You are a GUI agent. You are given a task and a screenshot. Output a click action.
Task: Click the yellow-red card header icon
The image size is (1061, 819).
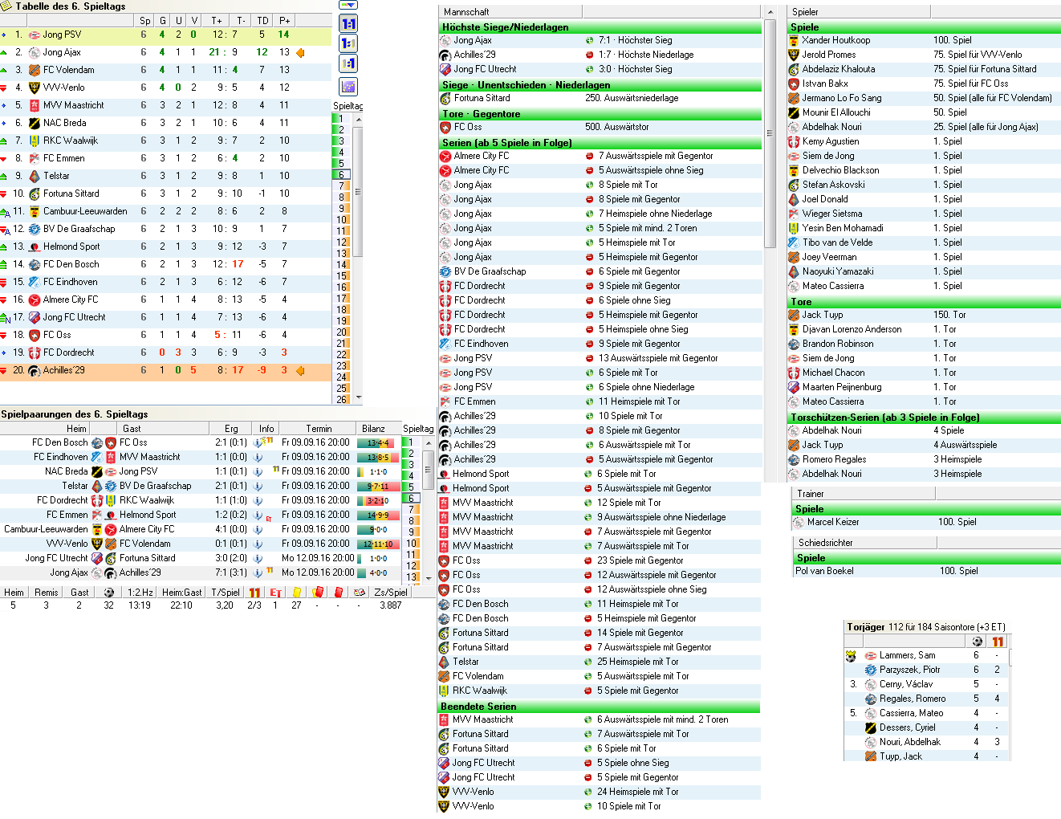tap(318, 593)
